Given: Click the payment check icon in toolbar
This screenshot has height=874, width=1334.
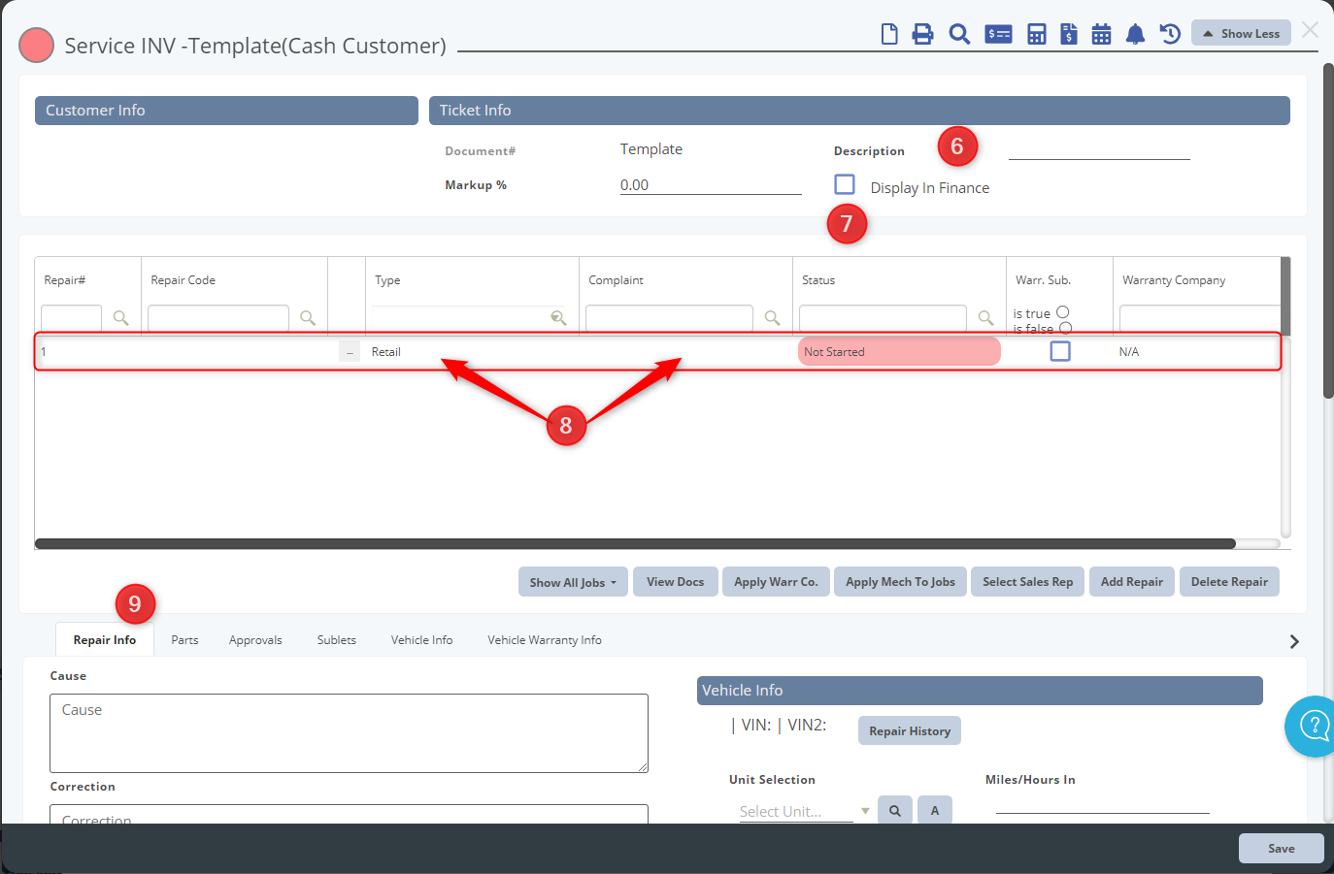Looking at the screenshot, I should [998, 34].
